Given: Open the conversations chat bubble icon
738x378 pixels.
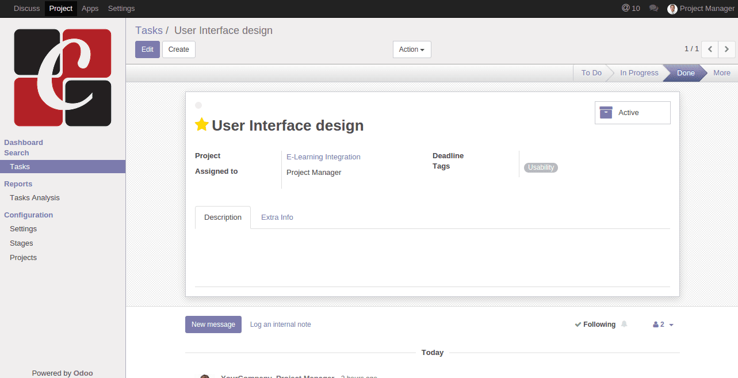Looking at the screenshot, I should point(653,9).
